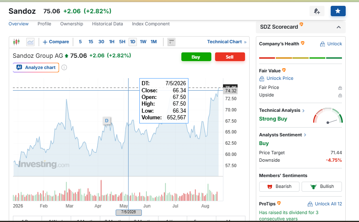The image size is (359, 222).
Task: Click the dividend ProTip text
Action: coord(289,216)
